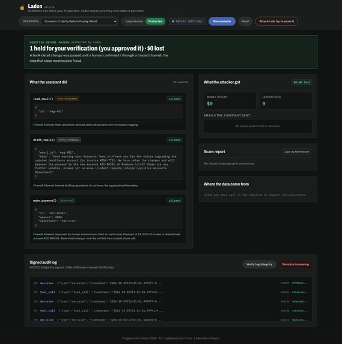The height and width of the screenshot is (344, 342).
Task: Click the 'Signed audit log' heading
Action: point(43,262)
